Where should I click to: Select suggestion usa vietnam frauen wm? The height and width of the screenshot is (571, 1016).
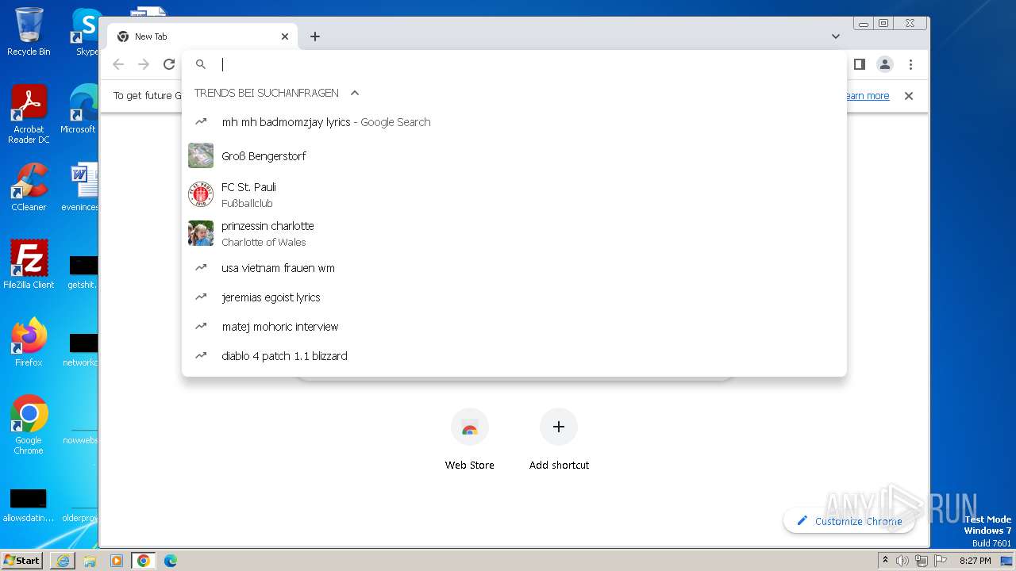click(514, 268)
